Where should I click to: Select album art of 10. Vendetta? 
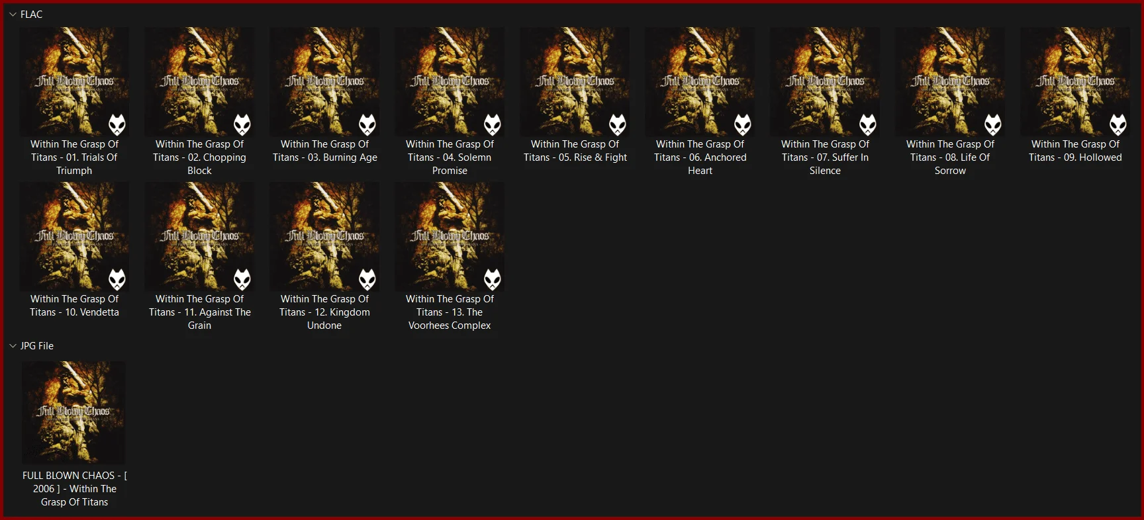pos(74,237)
